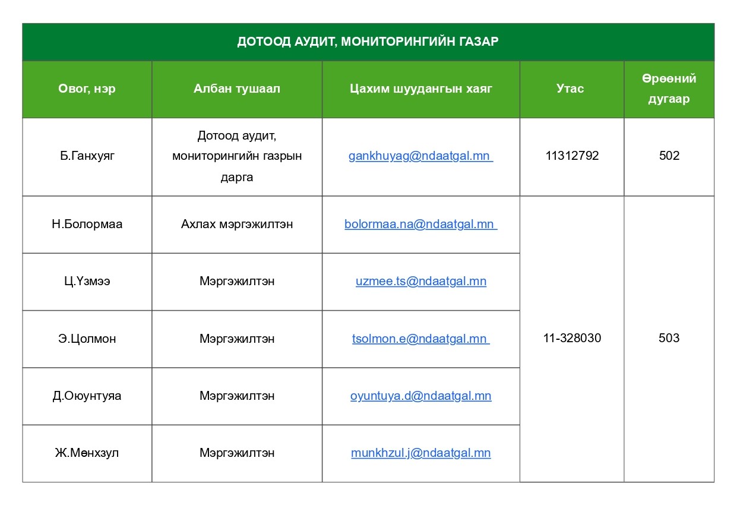Select the name cell Б.Ганхуяг
Image resolution: width=737 pixels, height=505 pixels.
pyautogui.click(x=87, y=156)
